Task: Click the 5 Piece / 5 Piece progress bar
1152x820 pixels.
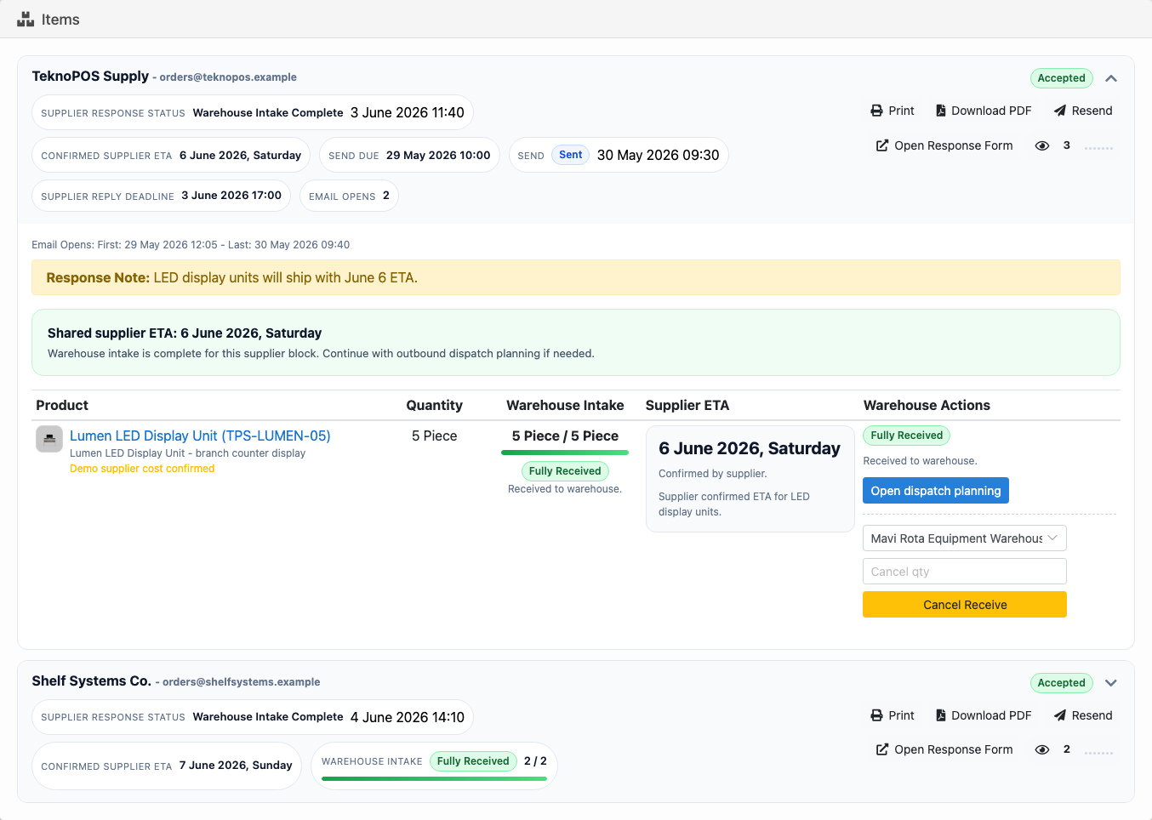Action: point(565,453)
